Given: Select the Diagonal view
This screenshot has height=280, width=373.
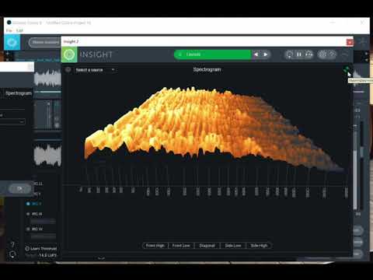Looking at the screenshot, I should coord(207,246).
